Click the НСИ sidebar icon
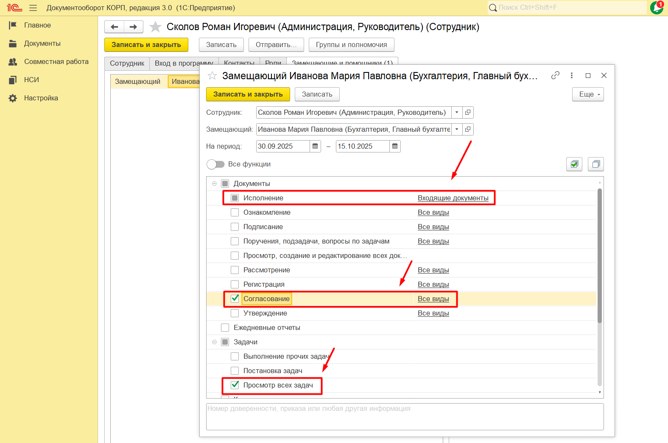The height and width of the screenshot is (443, 668). click(x=13, y=80)
